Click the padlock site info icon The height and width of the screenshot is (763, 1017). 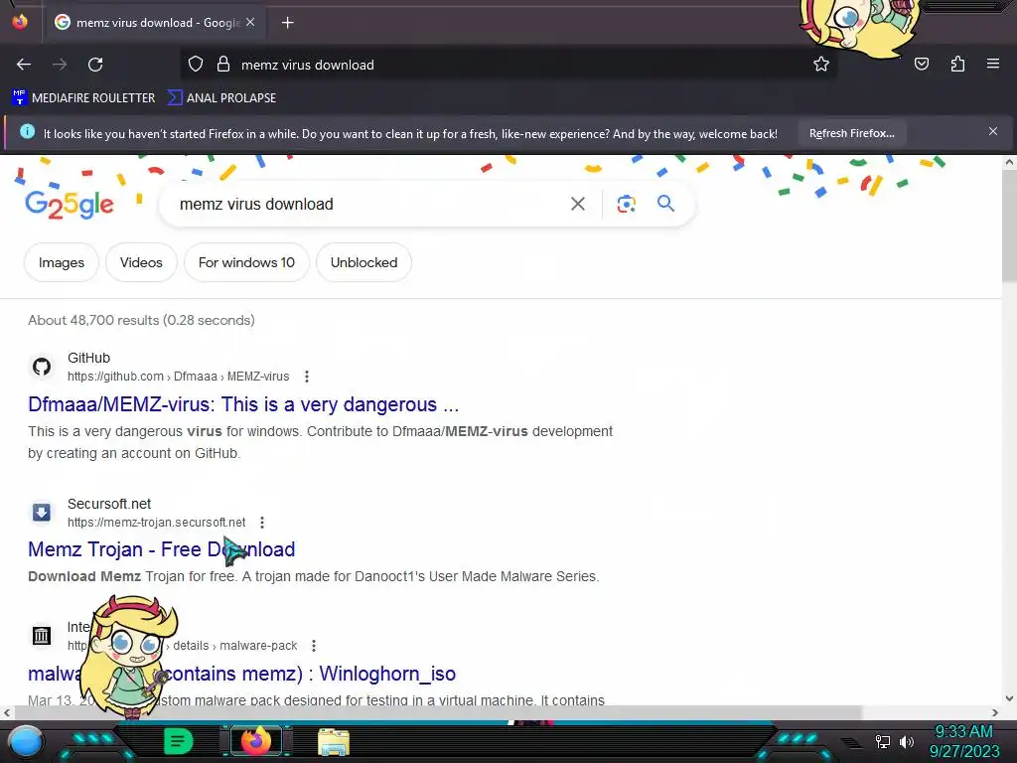(223, 65)
